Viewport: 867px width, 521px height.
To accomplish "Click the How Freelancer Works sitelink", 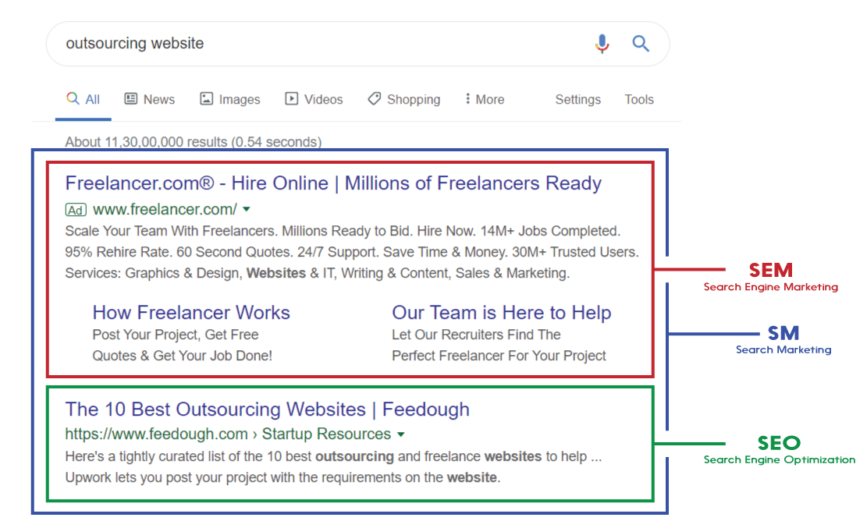I will tap(190, 312).
